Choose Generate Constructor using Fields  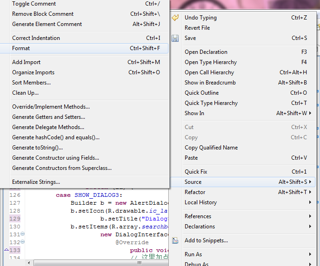pyautogui.click(x=85, y=158)
